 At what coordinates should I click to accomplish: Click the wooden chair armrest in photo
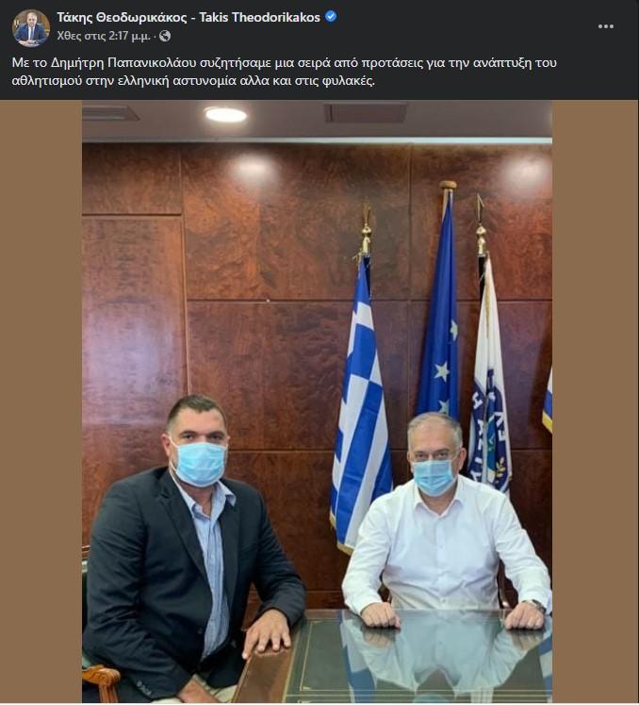(101, 681)
